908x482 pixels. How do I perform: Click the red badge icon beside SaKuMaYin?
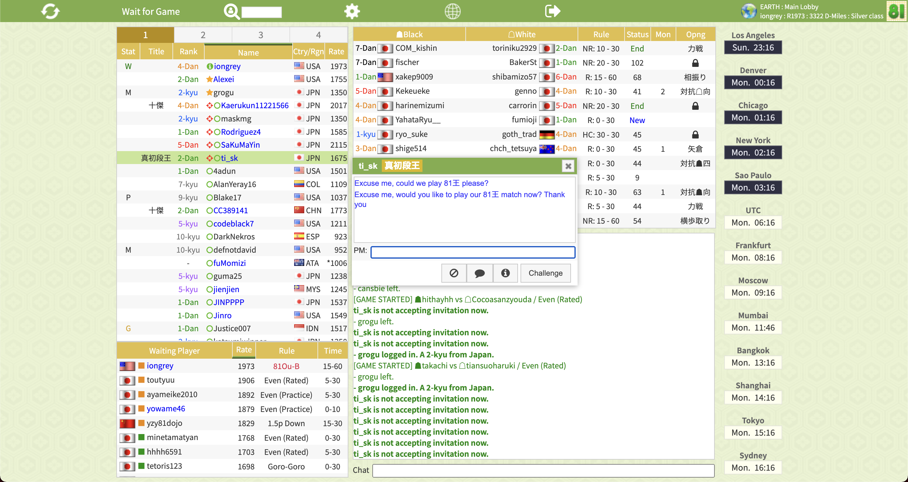209,145
